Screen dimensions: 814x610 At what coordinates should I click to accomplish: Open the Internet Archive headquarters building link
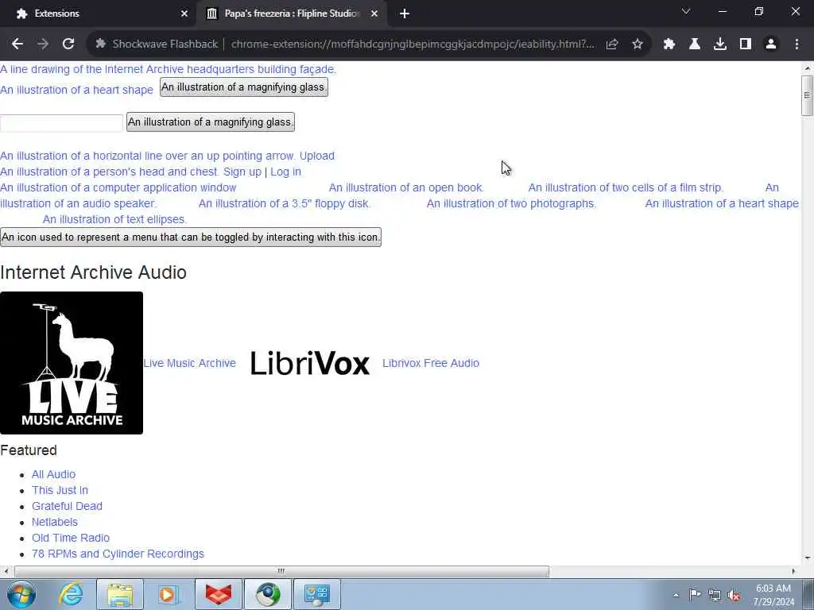pyautogui.click(x=169, y=69)
